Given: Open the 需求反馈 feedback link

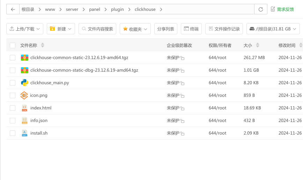Looking at the screenshot, I should pos(282,9).
